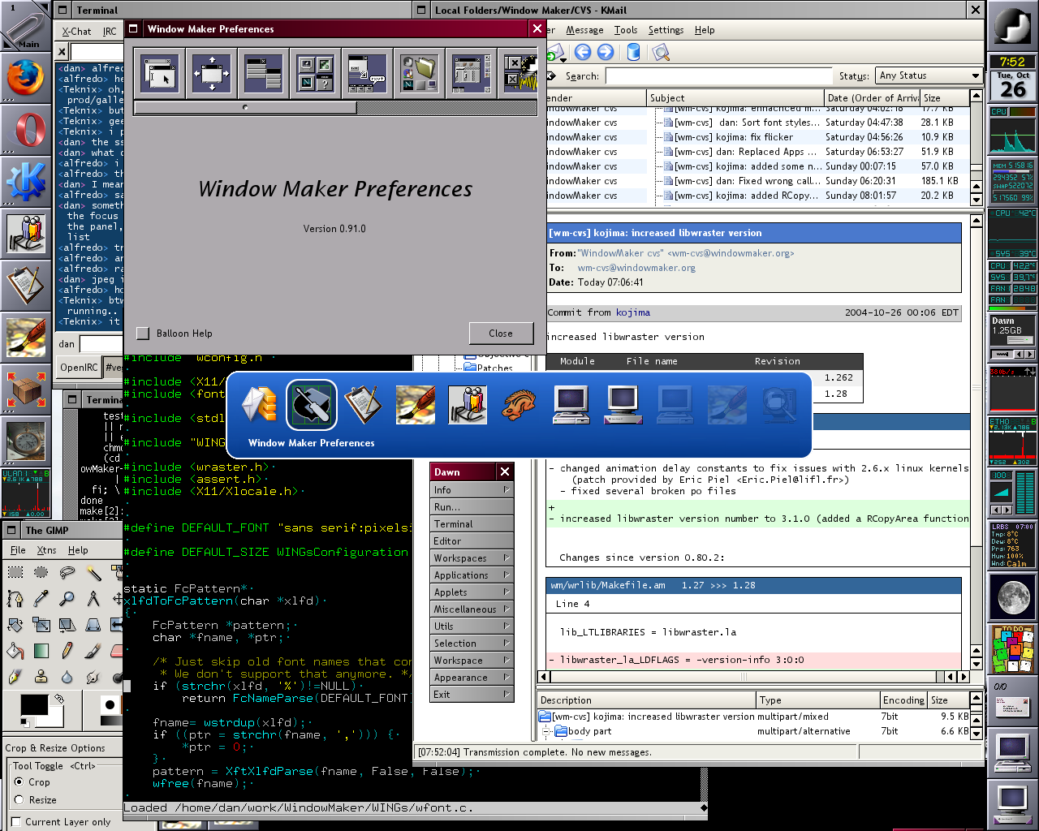
Task: Select the Ink pen tool in GIMP
Action: tap(15, 677)
